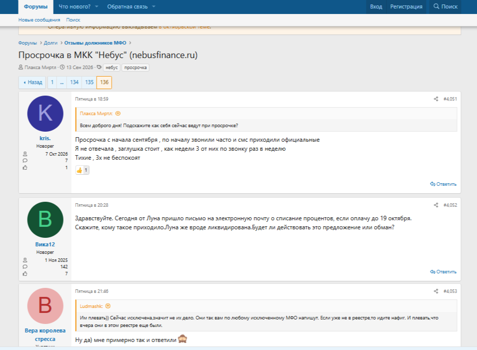Click the Вход login link

tap(376, 7)
